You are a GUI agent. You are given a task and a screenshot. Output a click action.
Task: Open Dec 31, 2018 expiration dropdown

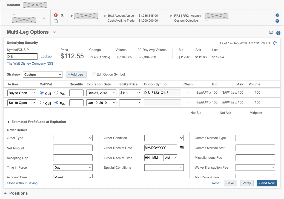coord(101,93)
